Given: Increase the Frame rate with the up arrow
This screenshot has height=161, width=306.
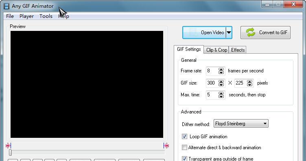Looking at the screenshot, I should 221,69.
